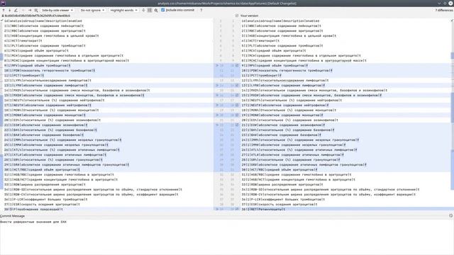
Task: Click the inspection status icon atop right pane
Action: point(452,21)
